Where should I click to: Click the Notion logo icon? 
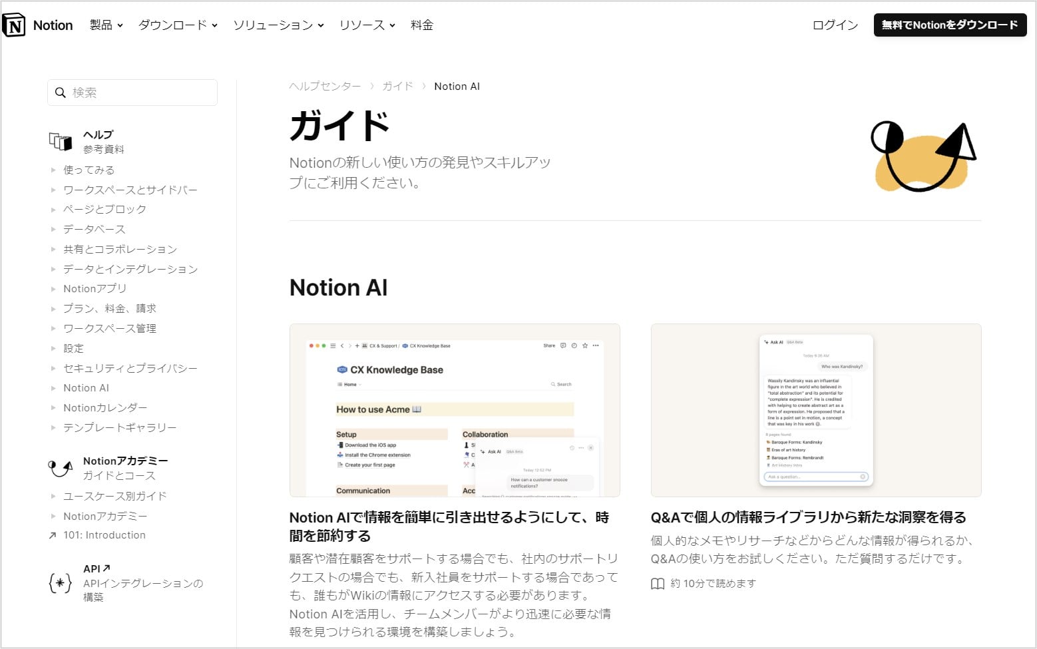pos(14,25)
